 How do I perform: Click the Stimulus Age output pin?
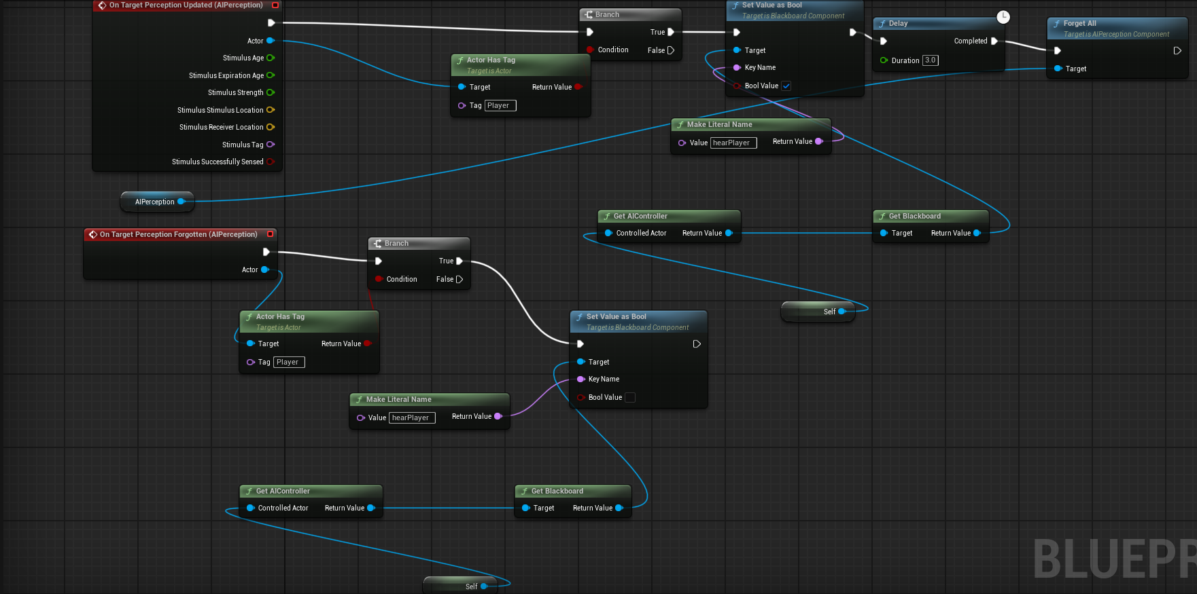[x=271, y=58]
